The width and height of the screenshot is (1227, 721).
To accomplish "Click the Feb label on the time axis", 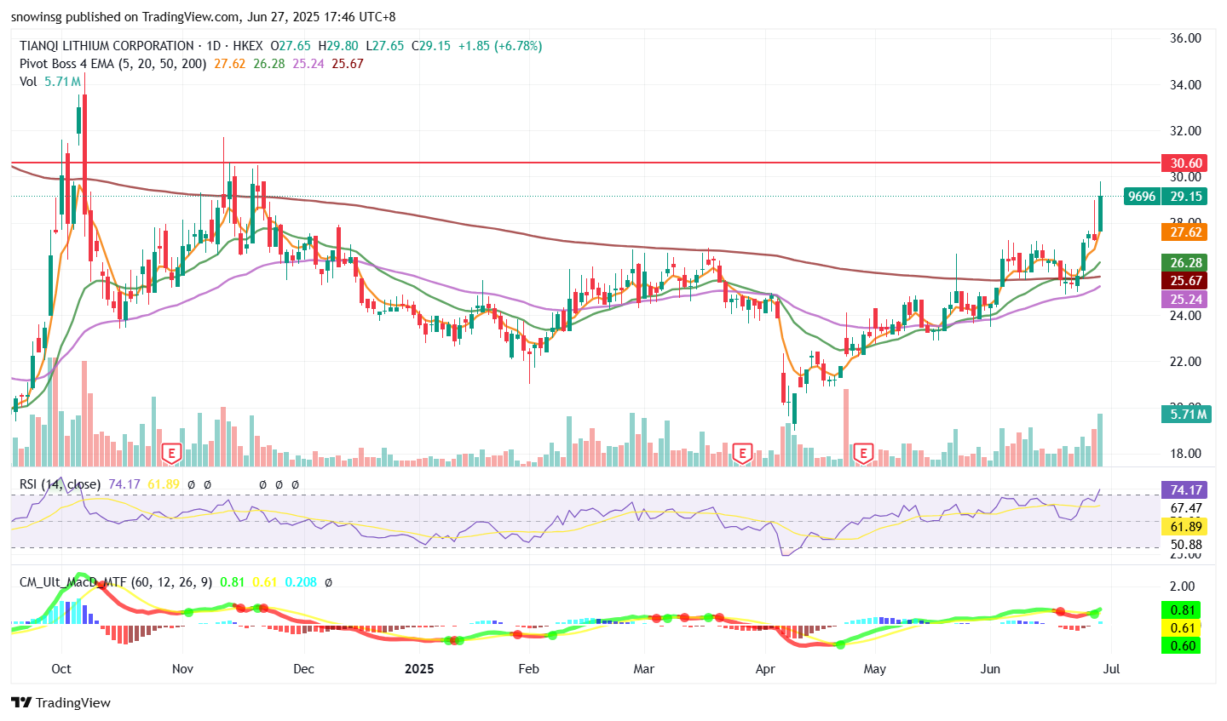I will pyautogui.click(x=528, y=669).
